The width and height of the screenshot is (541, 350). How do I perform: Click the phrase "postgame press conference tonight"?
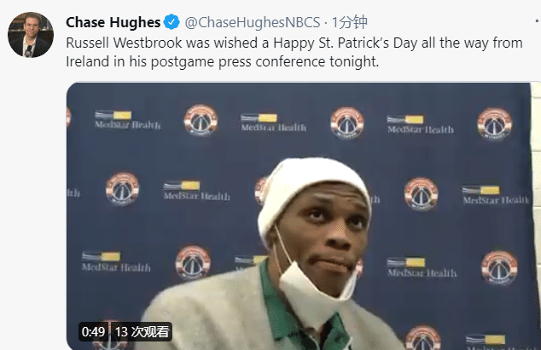[265, 61]
